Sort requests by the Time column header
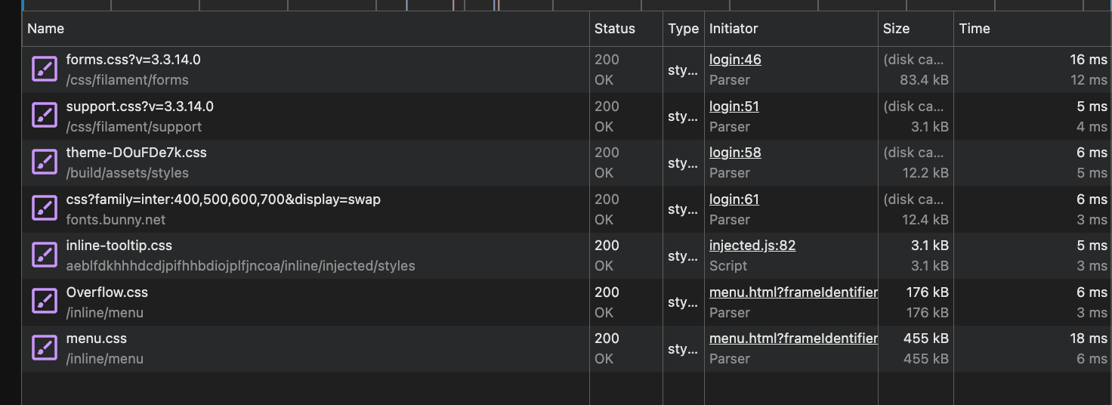 [975, 29]
